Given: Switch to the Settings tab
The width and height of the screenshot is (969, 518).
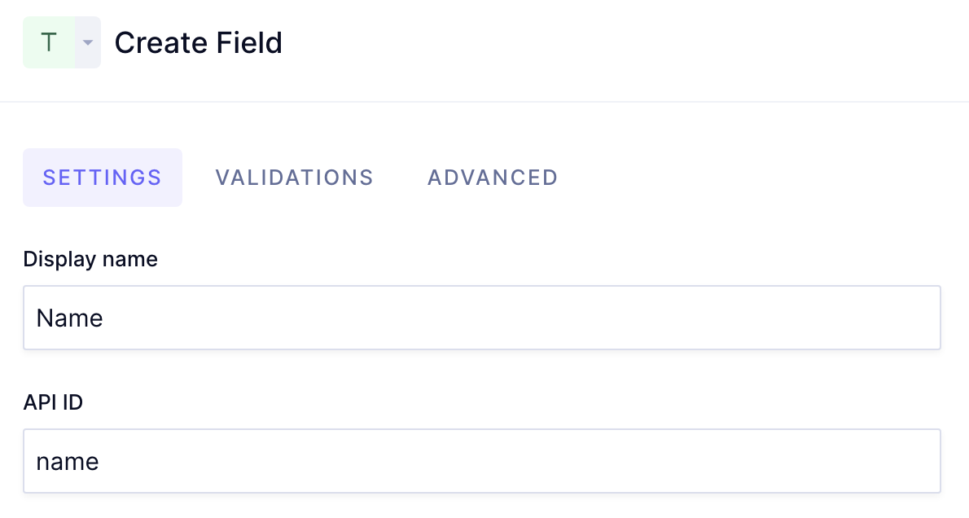Looking at the screenshot, I should pyautogui.click(x=103, y=178).
